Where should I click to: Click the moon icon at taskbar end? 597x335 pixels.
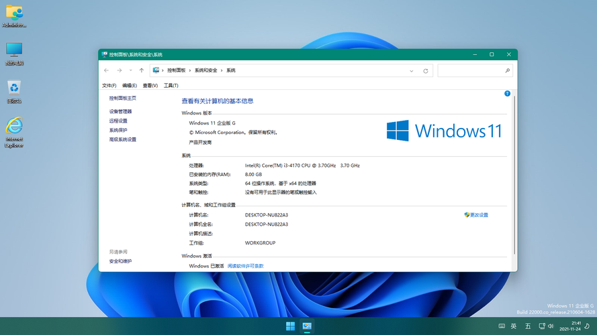click(588, 326)
